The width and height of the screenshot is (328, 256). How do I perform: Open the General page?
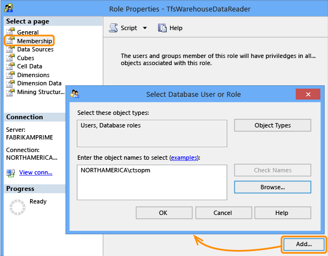[28, 32]
